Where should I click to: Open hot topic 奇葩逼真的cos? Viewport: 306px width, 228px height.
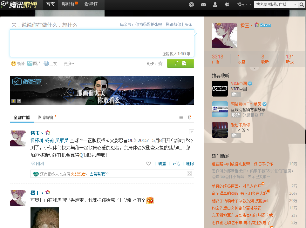coord(240,193)
